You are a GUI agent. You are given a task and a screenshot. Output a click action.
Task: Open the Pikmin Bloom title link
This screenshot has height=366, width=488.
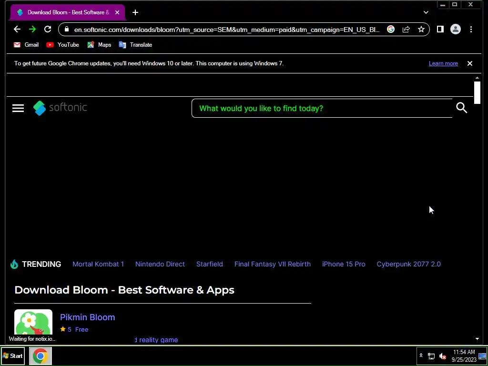[x=88, y=317]
